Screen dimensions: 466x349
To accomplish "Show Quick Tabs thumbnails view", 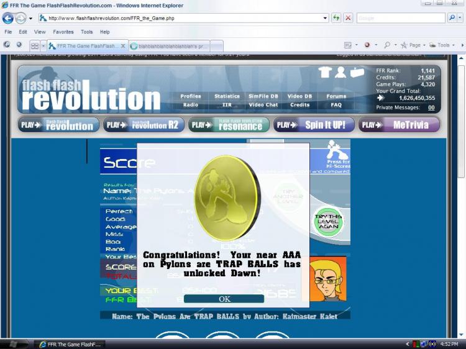I will point(35,46).
